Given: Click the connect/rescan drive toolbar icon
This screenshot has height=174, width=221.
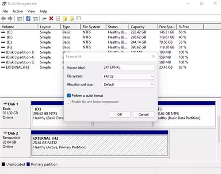Looking at the screenshot, I should click(x=44, y=19).
